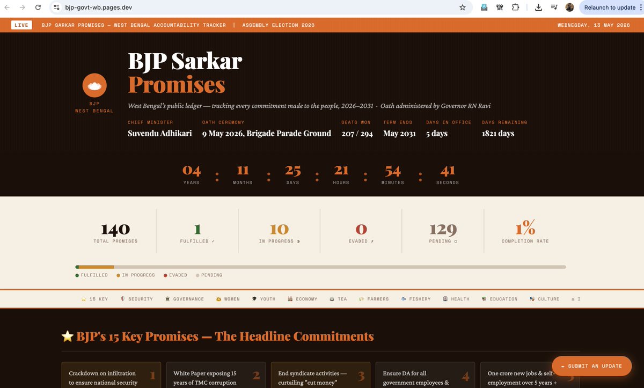Open site information icon in address bar

[57, 8]
